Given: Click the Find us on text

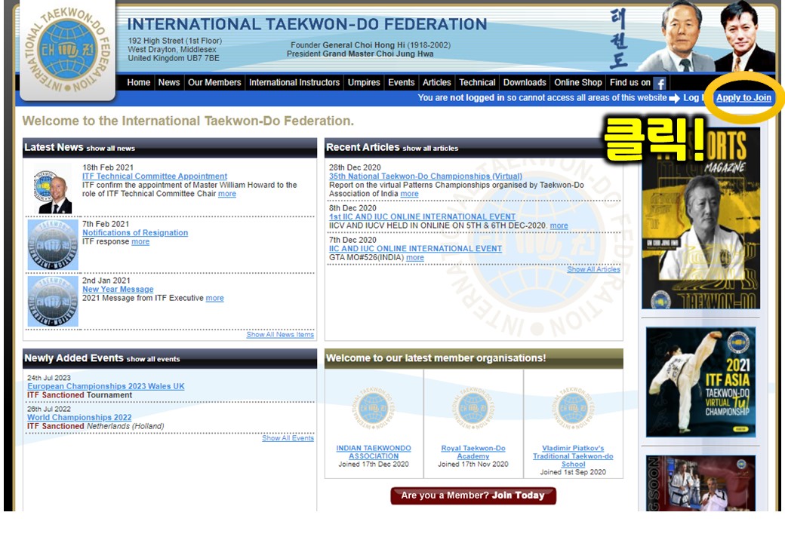Looking at the screenshot, I should (630, 82).
